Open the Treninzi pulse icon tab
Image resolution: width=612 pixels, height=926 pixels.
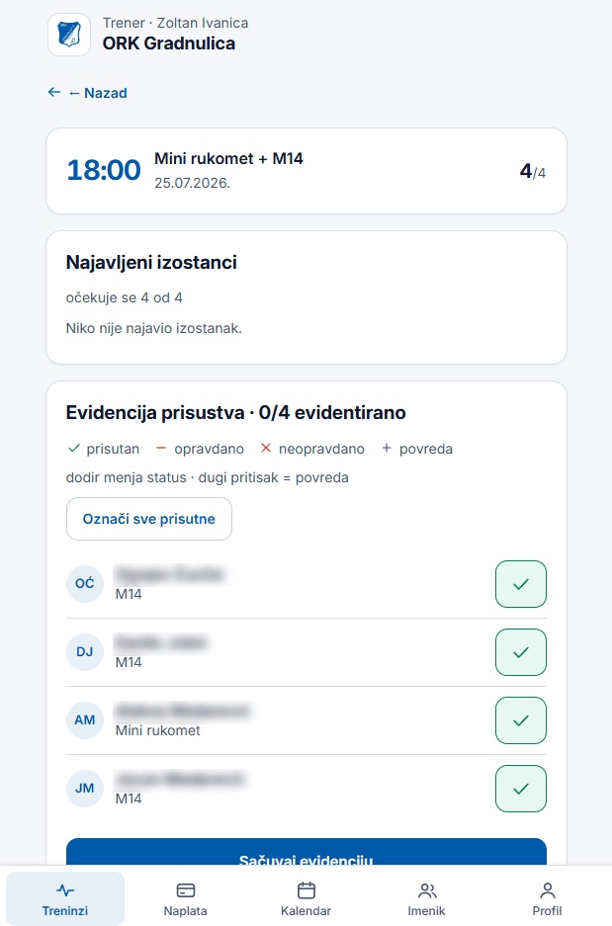click(65, 890)
